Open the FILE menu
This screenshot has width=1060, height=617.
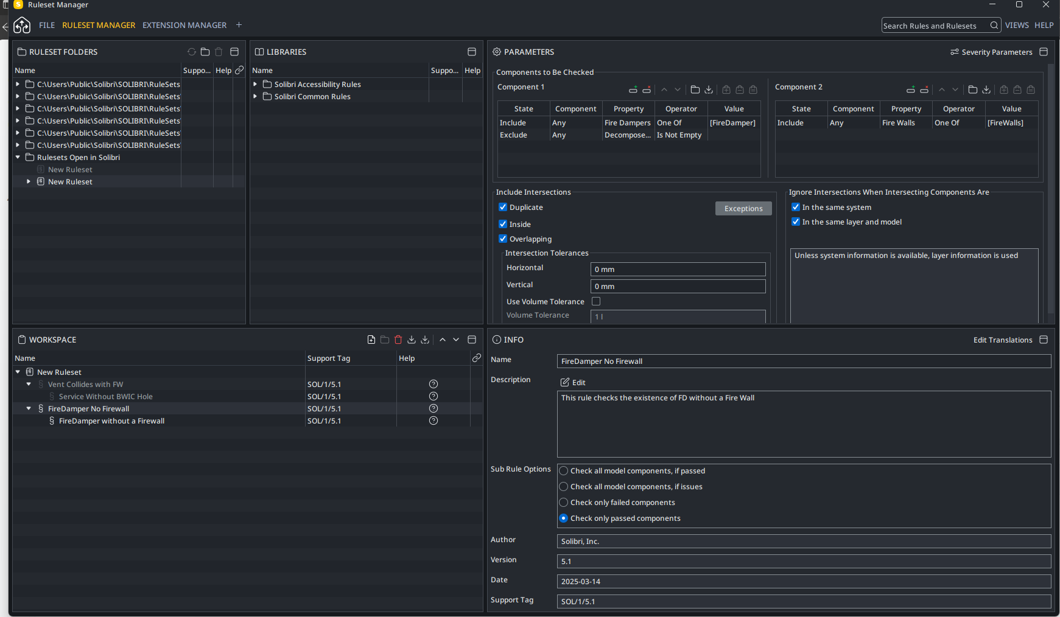tap(47, 25)
